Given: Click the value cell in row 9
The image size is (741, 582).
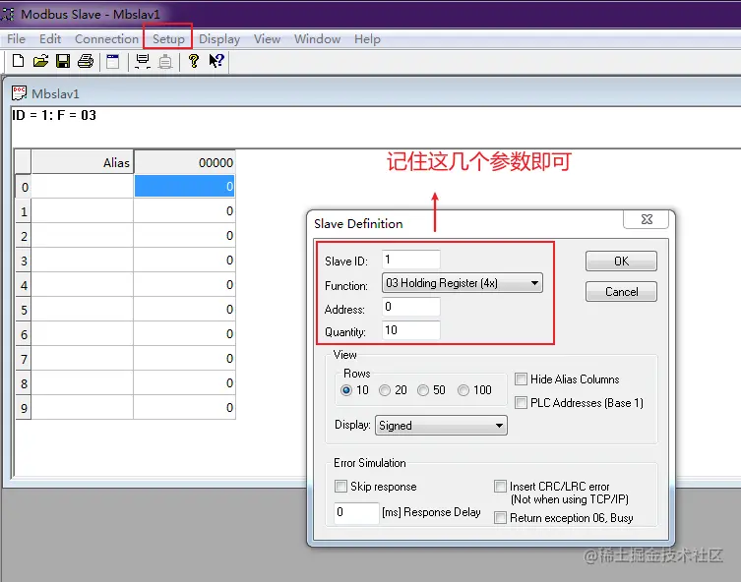Looking at the screenshot, I should pyautogui.click(x=184, y=407).
